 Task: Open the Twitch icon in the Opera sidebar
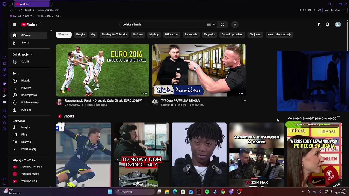click(4, 84)
